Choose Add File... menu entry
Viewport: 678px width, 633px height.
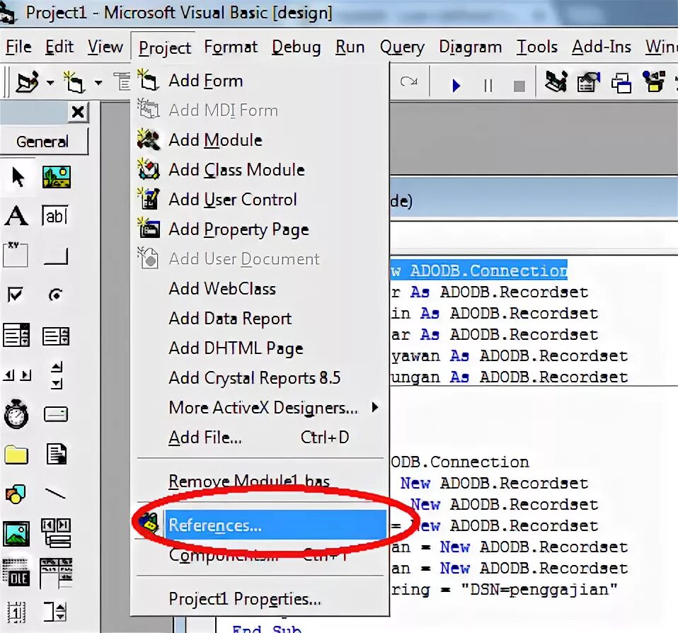point(260,438)
